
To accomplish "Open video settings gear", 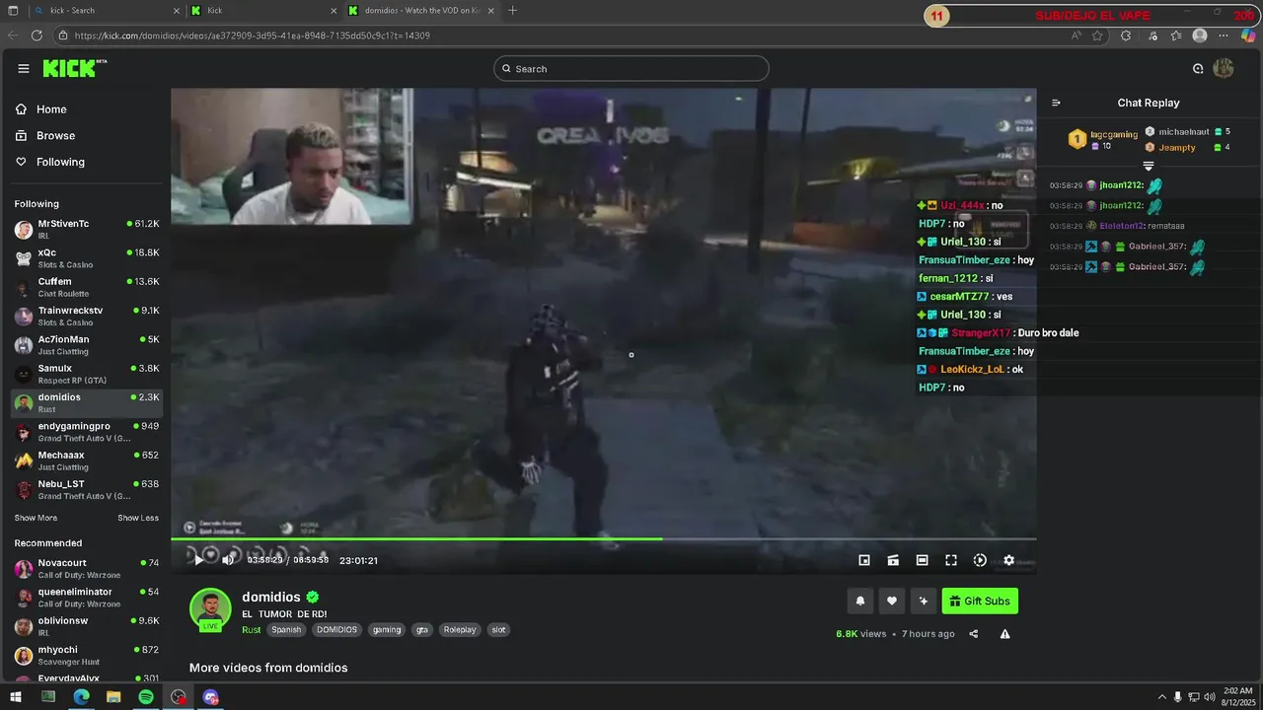I will [1008, 560].
